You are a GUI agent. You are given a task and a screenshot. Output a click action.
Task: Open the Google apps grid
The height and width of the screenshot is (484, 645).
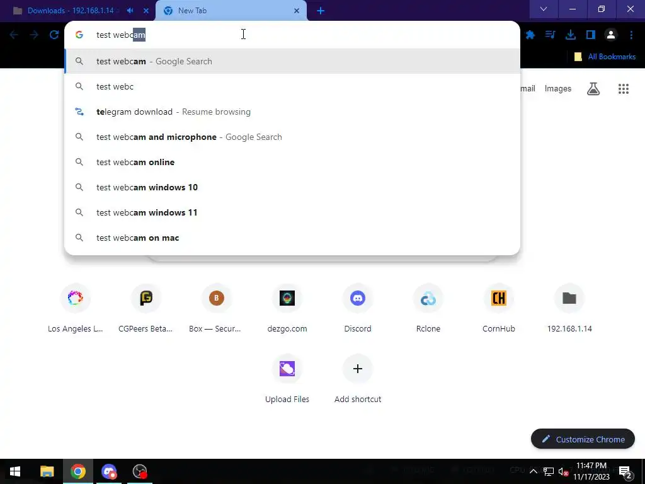(623, 88)
